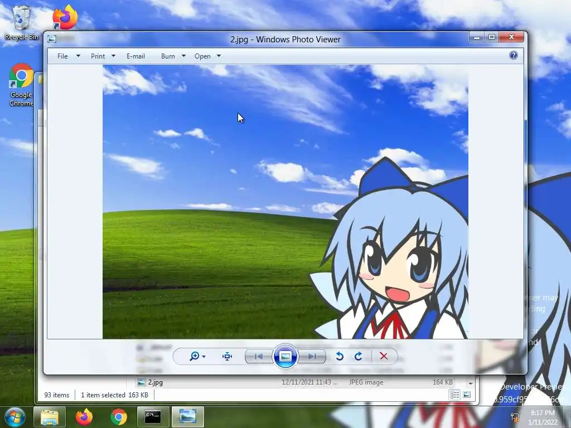Expand the File menu arrow
This screenshot has height=428, width=571.
tap(78, 56)
